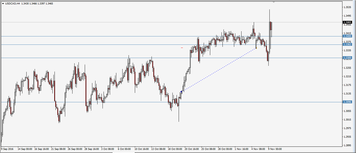Click the 4 Nov 08:00 time label
356x153 pixels.
(258, 149)
